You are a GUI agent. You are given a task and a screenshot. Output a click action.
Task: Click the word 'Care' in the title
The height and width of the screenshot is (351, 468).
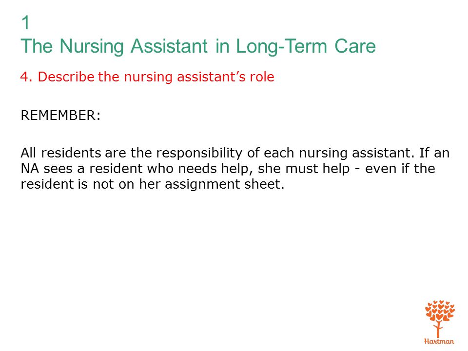pyautogui.click(x=355, y=46)
